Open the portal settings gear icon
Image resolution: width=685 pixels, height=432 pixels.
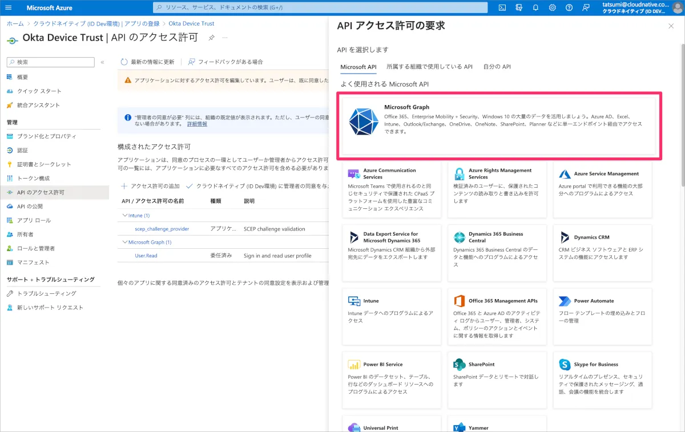(x=552, y=7)
